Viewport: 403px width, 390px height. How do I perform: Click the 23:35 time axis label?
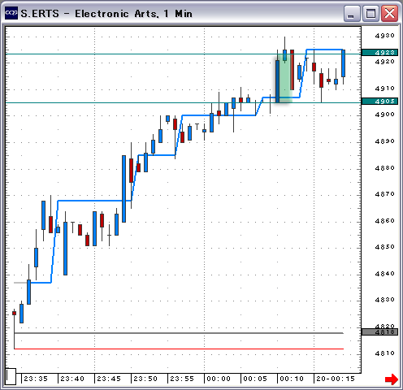click(36, 379)
